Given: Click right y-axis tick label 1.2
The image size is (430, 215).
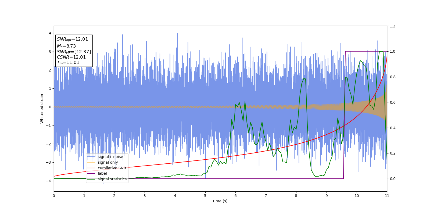Looking at the screenshot, I should point(392,26).
